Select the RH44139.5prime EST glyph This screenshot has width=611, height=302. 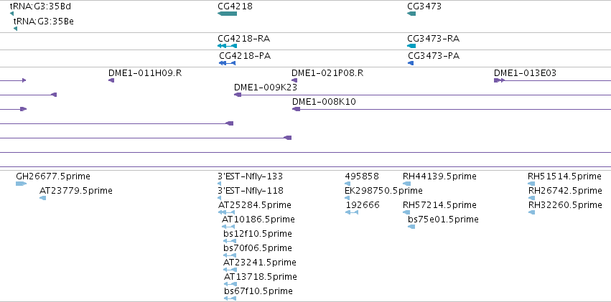[x=407, y=184]
